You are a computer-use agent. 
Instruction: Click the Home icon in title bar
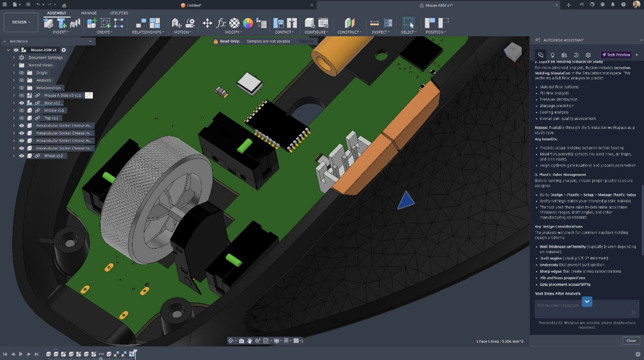coord(64,5)
